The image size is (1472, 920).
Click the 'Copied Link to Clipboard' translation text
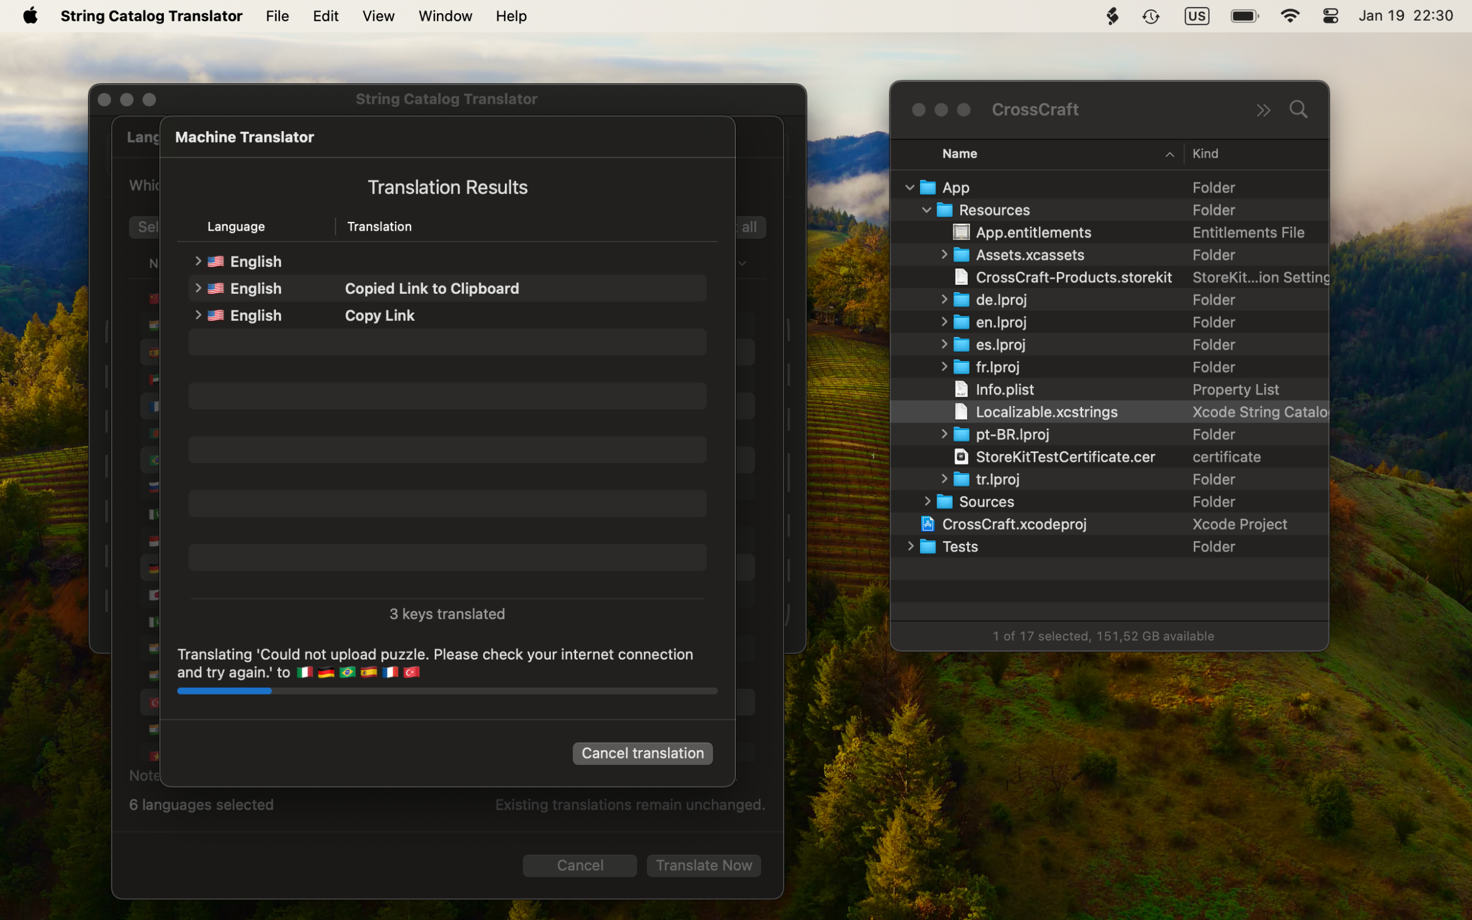(432, 289)
